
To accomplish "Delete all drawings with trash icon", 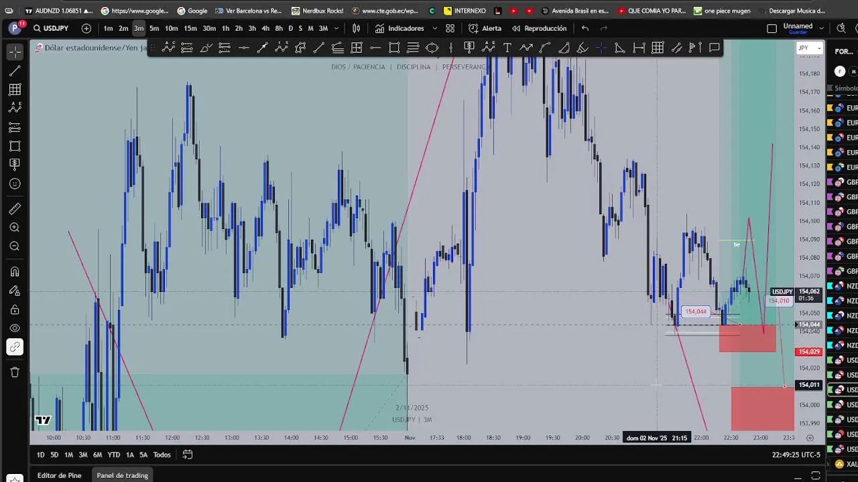I will (x=15, y=372).
